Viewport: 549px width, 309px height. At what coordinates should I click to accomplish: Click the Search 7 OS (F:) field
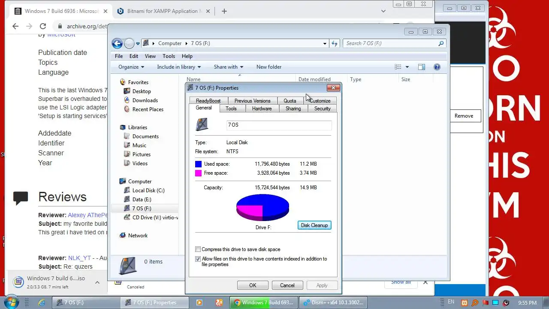[x=390, y=43]
